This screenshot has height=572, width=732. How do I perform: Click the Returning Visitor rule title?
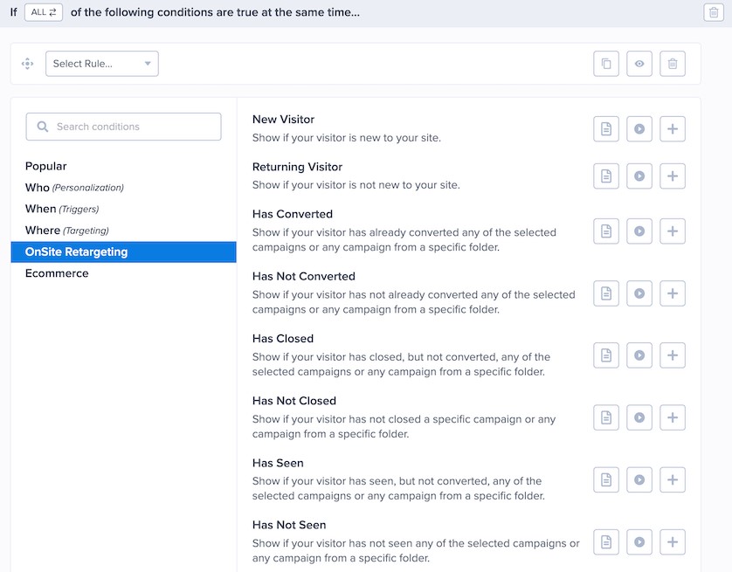click(x=297, y=167)
